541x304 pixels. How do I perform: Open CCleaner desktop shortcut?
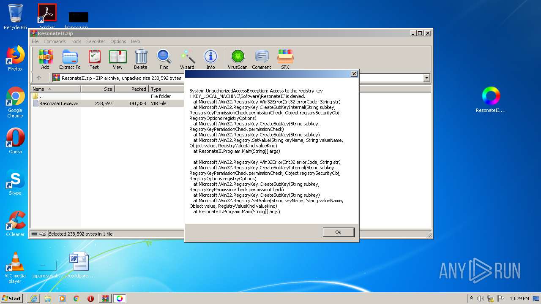[x=15, y=224]
